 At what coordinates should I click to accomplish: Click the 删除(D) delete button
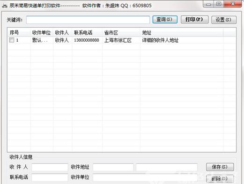(220, 178)
